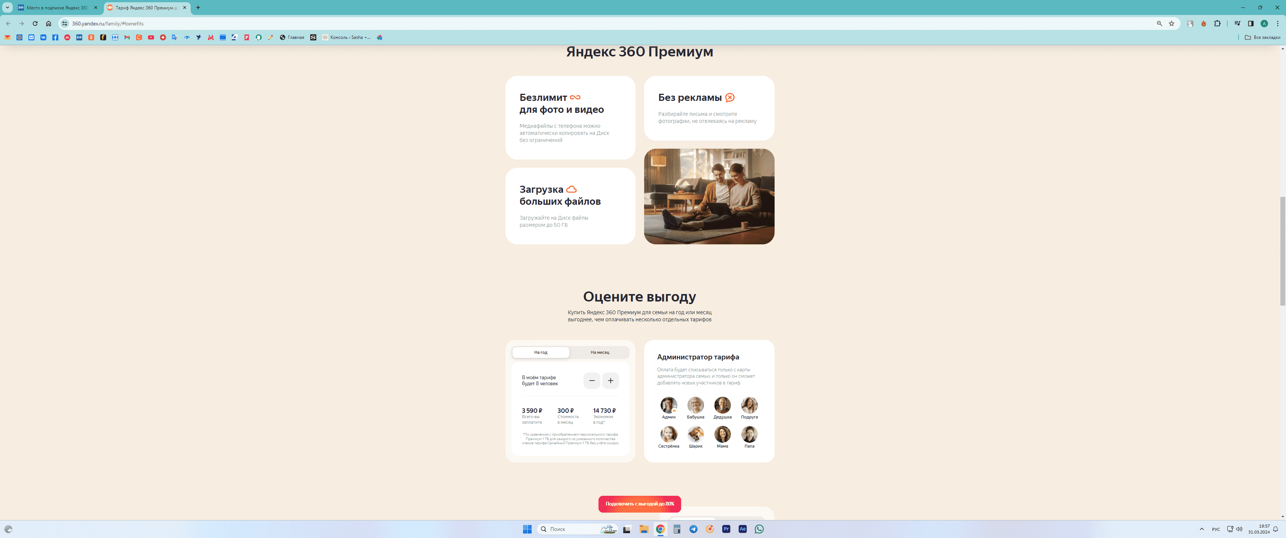Viewport: 1286px width, 538px height.
Task: Open the browser side panel icon
Action: click(1250, 24)
